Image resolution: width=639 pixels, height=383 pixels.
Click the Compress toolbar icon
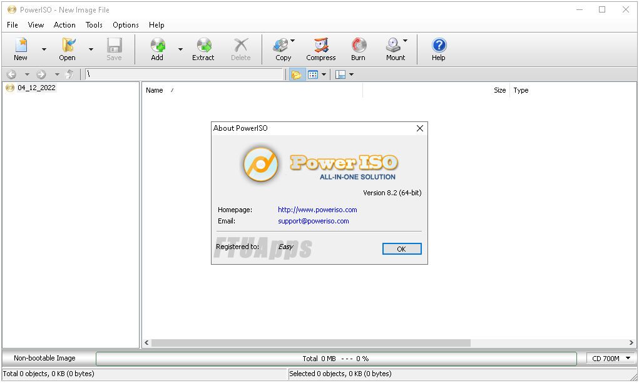(x=321, y=45)
